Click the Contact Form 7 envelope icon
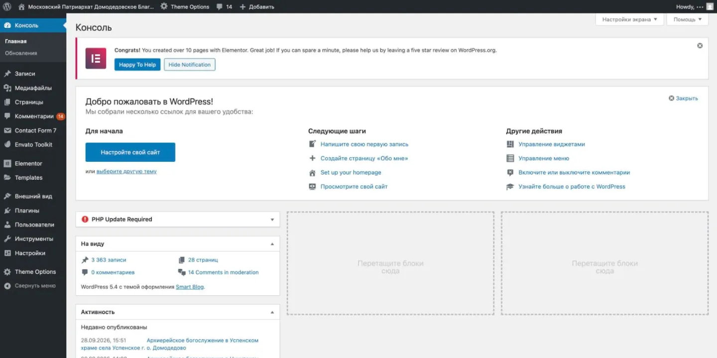 (x=7, y=130)
